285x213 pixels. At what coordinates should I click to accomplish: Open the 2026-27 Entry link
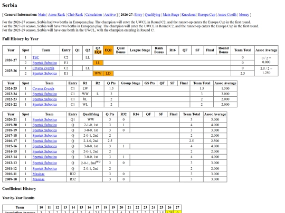pyautogui.click(x=138, y=15)
